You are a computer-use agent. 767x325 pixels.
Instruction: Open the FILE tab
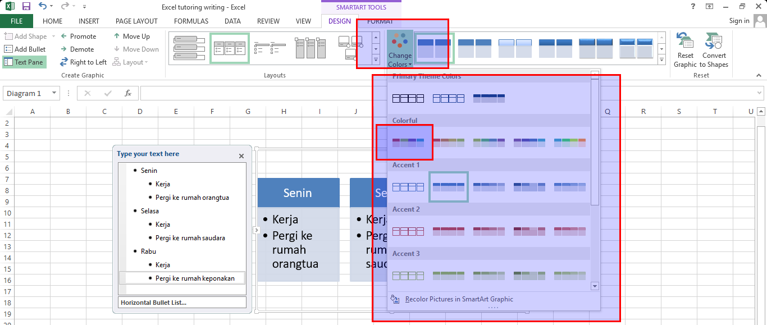pos(16,21)
